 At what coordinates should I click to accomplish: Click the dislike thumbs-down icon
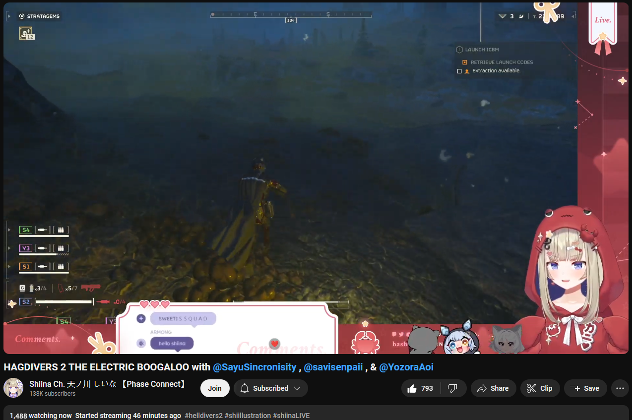pyautogui.click(x=452, y=388)
